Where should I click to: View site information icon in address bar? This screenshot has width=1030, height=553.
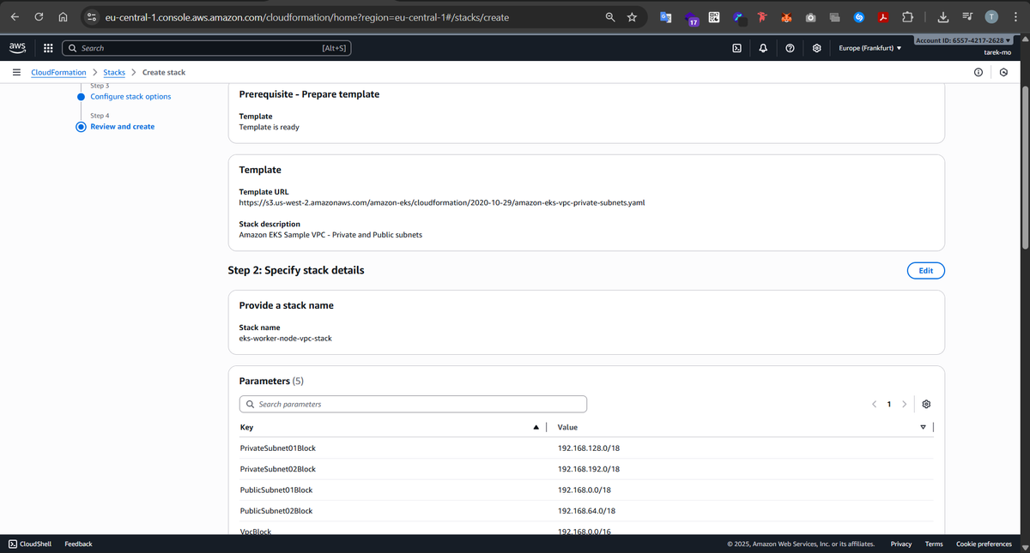point(91,16)
